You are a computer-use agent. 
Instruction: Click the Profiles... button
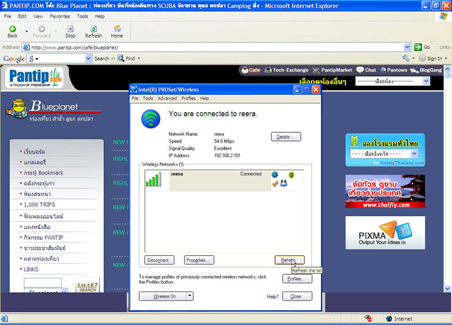click(x=297, y=279)
